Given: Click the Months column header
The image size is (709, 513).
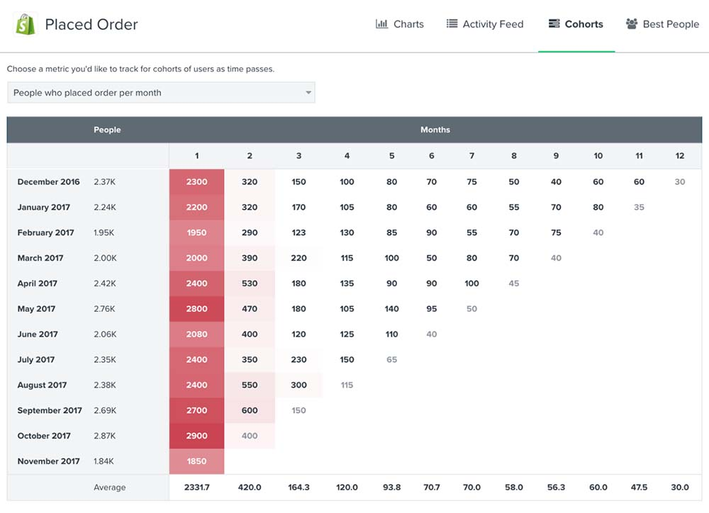Looking at the screenshot, I should click(435, 130).
